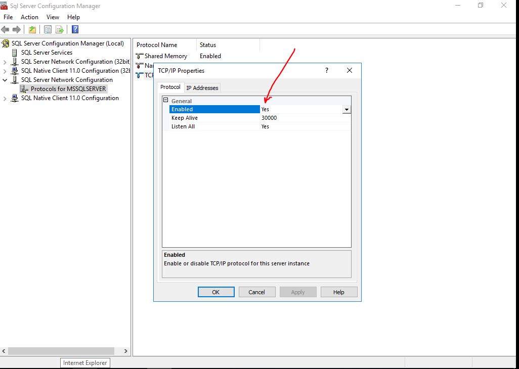
Task: Expand SQL Server Network Configuration (32bit) node
Action: pos(5,62)
